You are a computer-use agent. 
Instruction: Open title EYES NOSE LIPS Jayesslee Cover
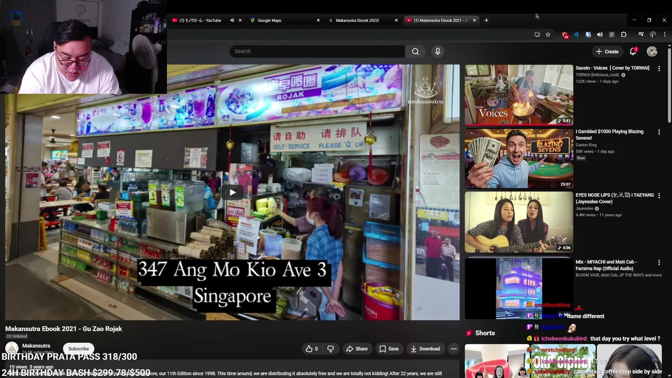pos(615,198)
